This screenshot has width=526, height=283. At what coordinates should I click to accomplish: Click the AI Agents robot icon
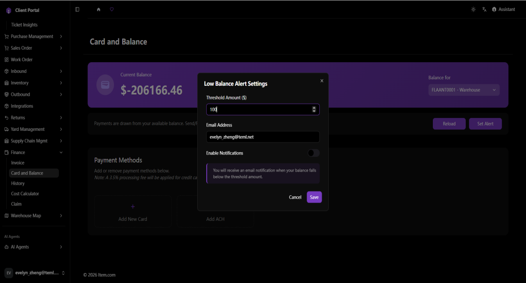[x=6, y=247]
